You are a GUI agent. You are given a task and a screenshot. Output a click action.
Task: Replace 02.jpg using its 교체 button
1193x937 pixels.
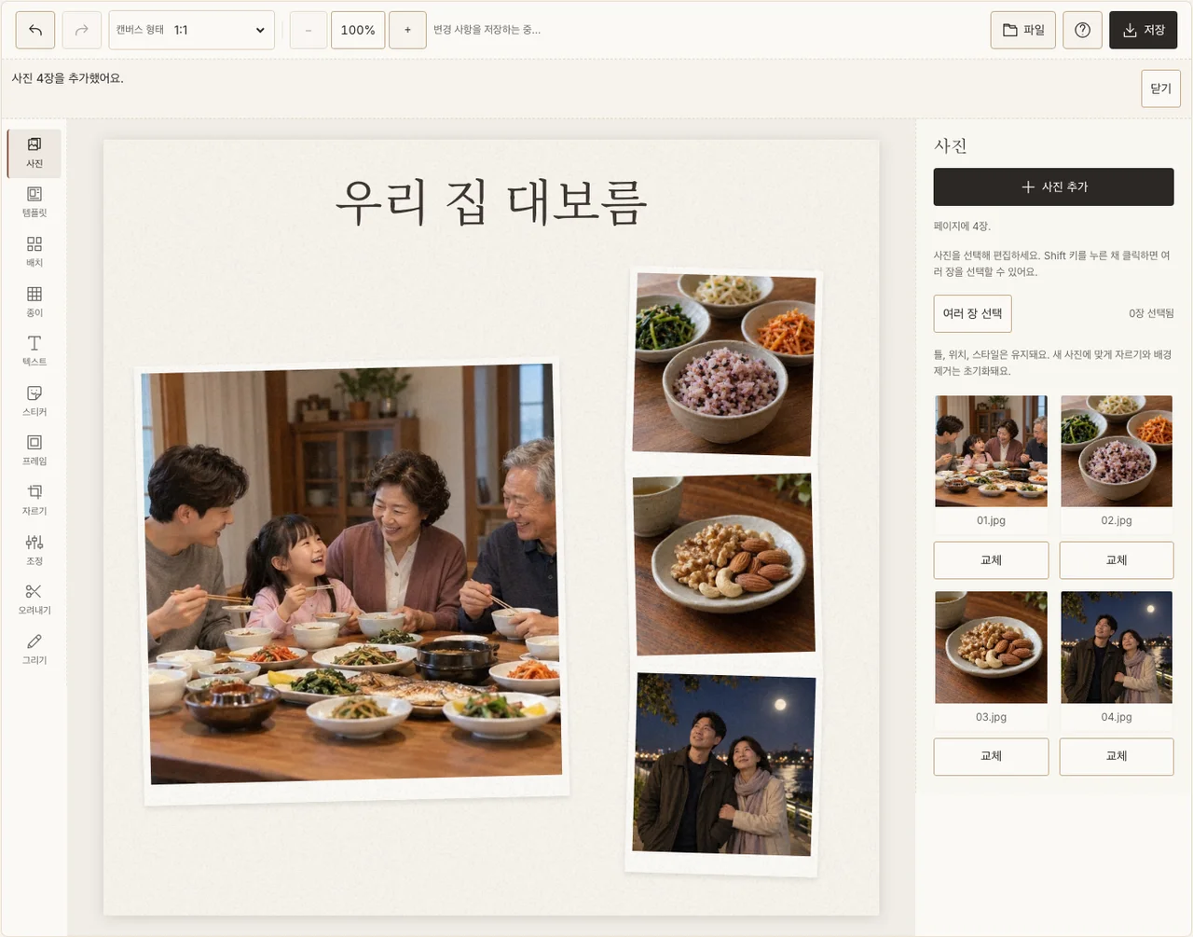(1117, 560)
